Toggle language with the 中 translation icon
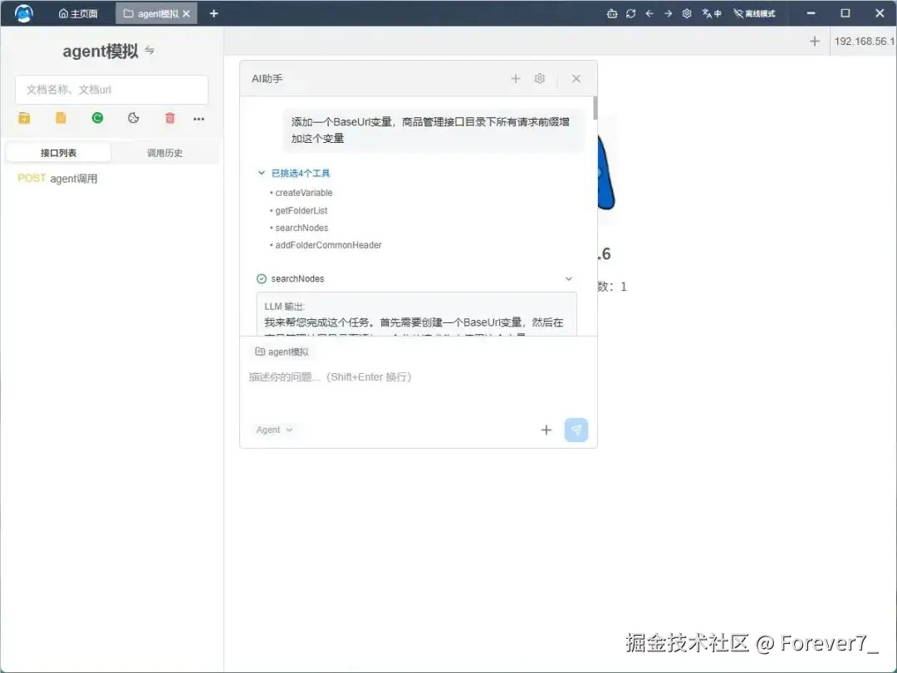This screenshot has height=673, width=897. point(710,13)
